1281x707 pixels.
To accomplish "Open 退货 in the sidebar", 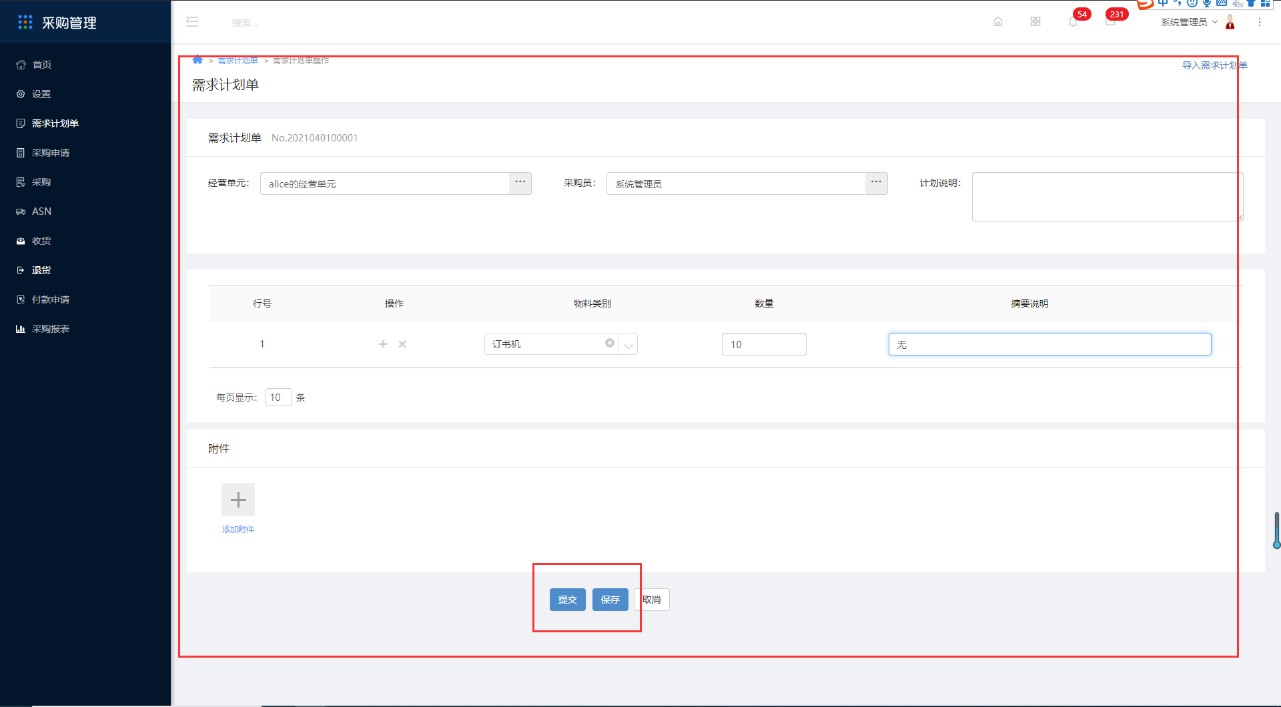I will 41,270.
